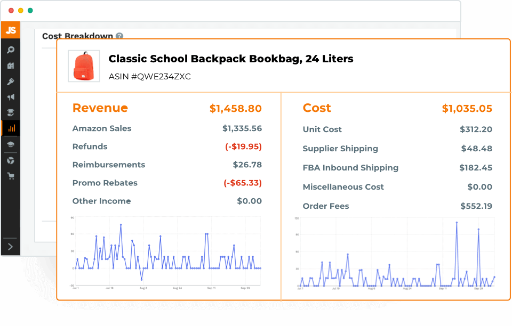Click the red backpack product thumbnail
This screenshot has height=326, width=512.
click(84, 66)
